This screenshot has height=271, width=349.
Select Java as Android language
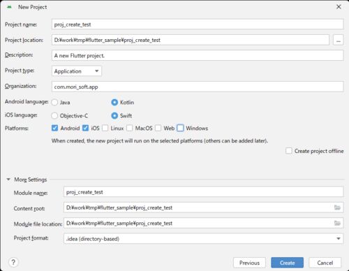click(x=54, y=103)
